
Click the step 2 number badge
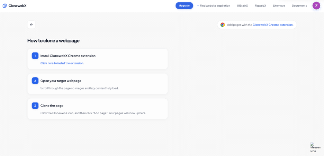point(35,80)
